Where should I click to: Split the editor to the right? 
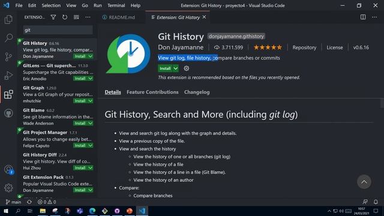[x=363, y=17]
